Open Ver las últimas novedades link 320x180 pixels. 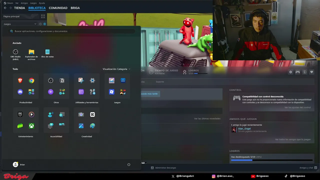point(207,118)
